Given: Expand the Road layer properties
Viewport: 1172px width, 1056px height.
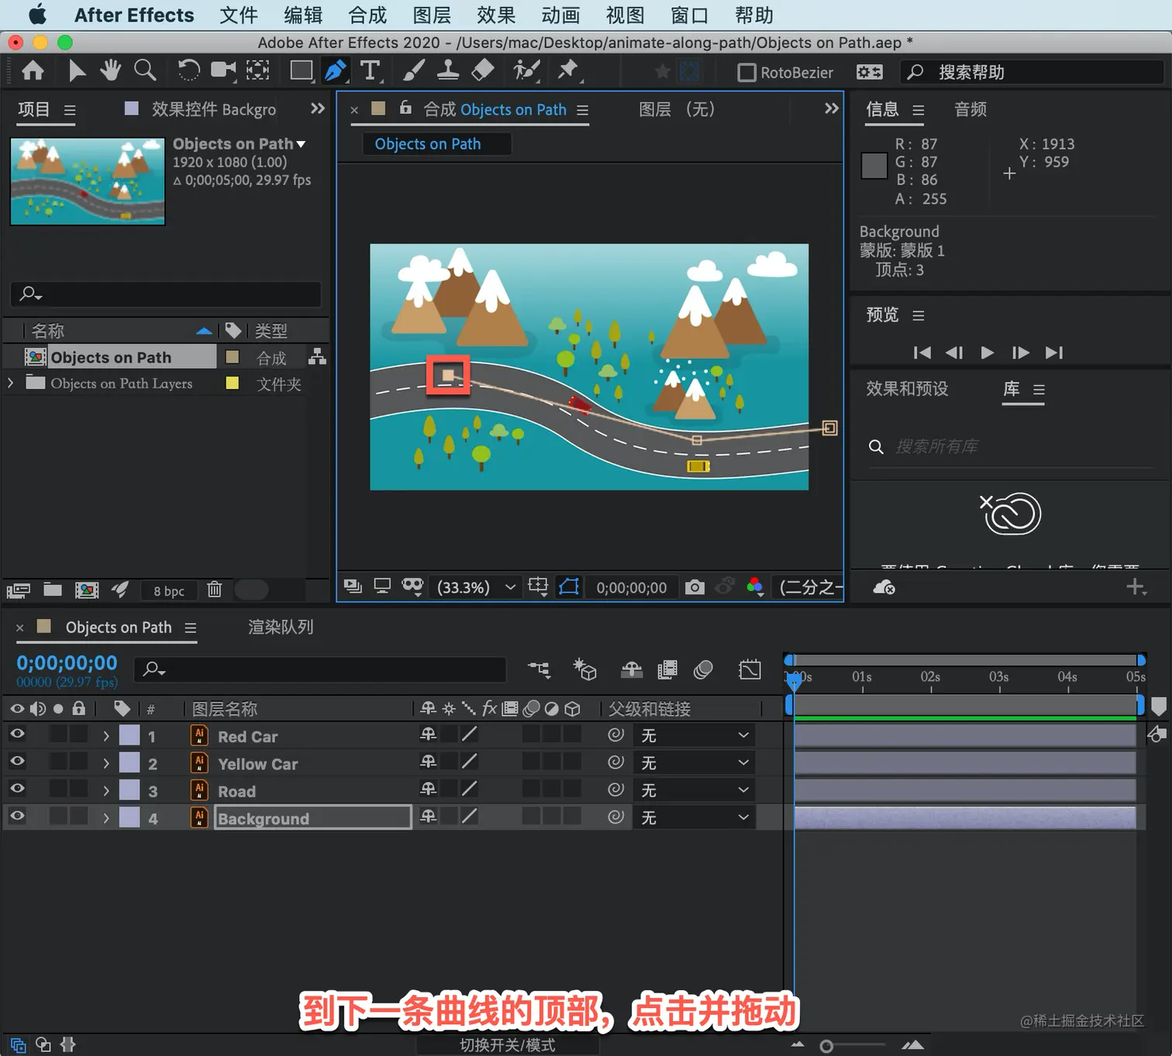Looking at the screenshot, I should point(106,790).
